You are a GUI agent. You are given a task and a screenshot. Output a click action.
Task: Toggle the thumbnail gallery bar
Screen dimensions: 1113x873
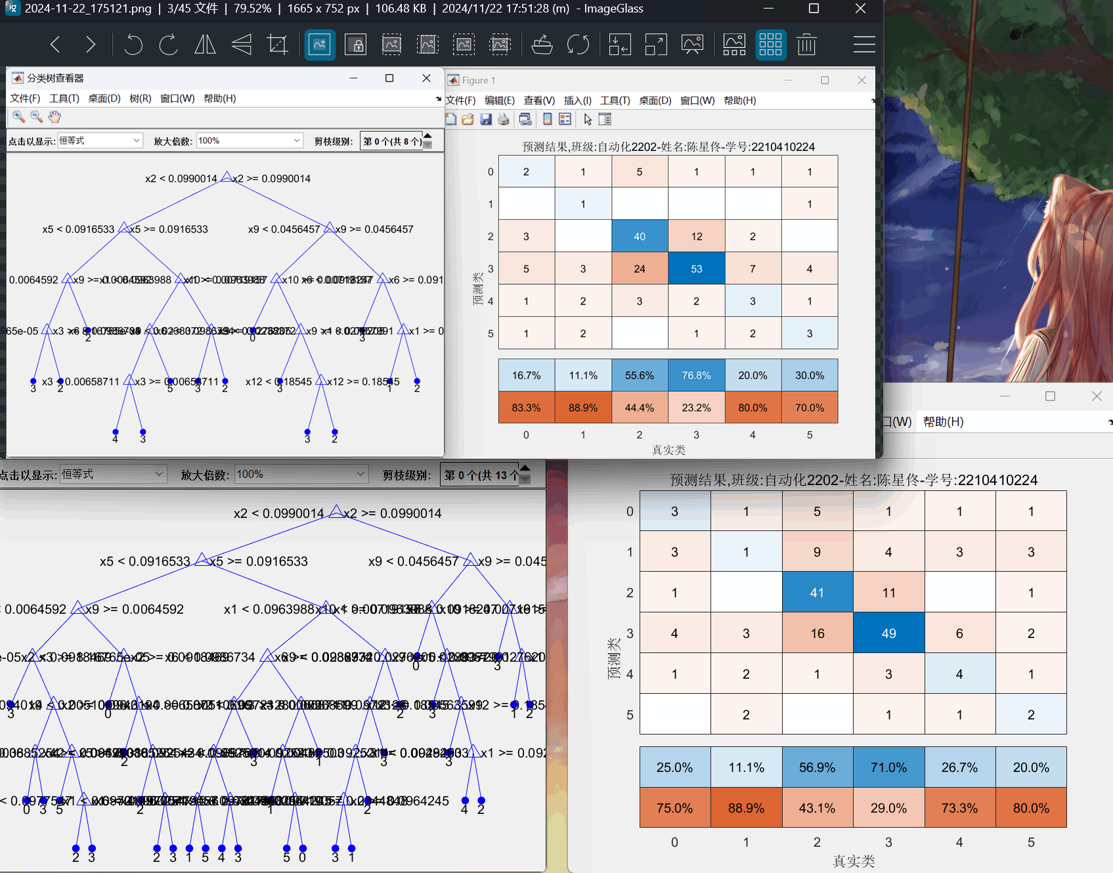coord(734,45)
